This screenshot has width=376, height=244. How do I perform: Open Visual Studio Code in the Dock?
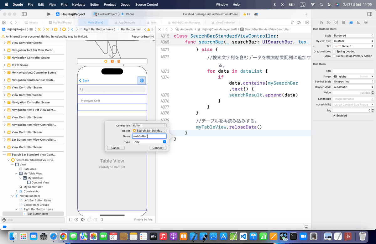tap(243, 236)
